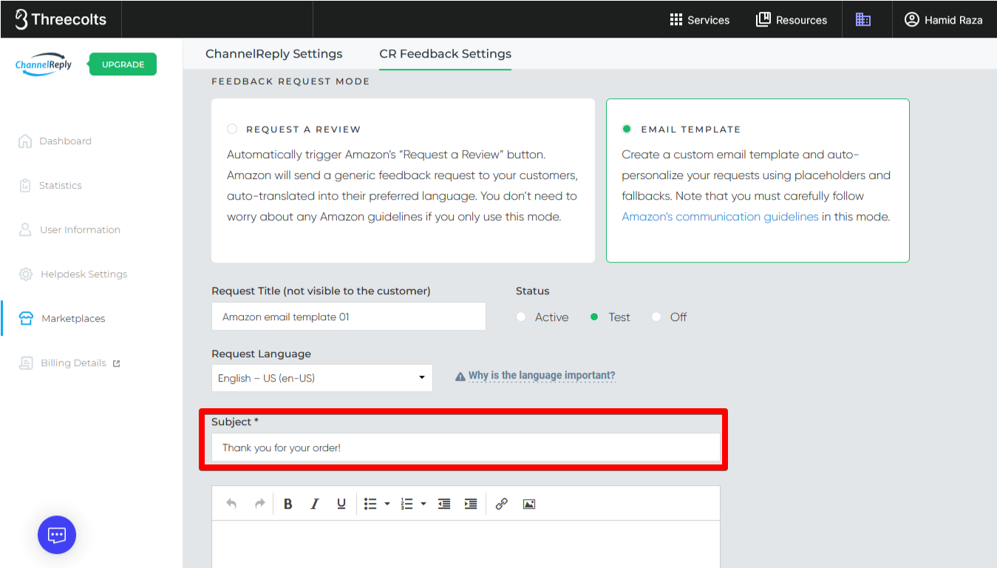Click inside the email body editor
This screenshot has width=997, height=568.
tap(466, 544)
